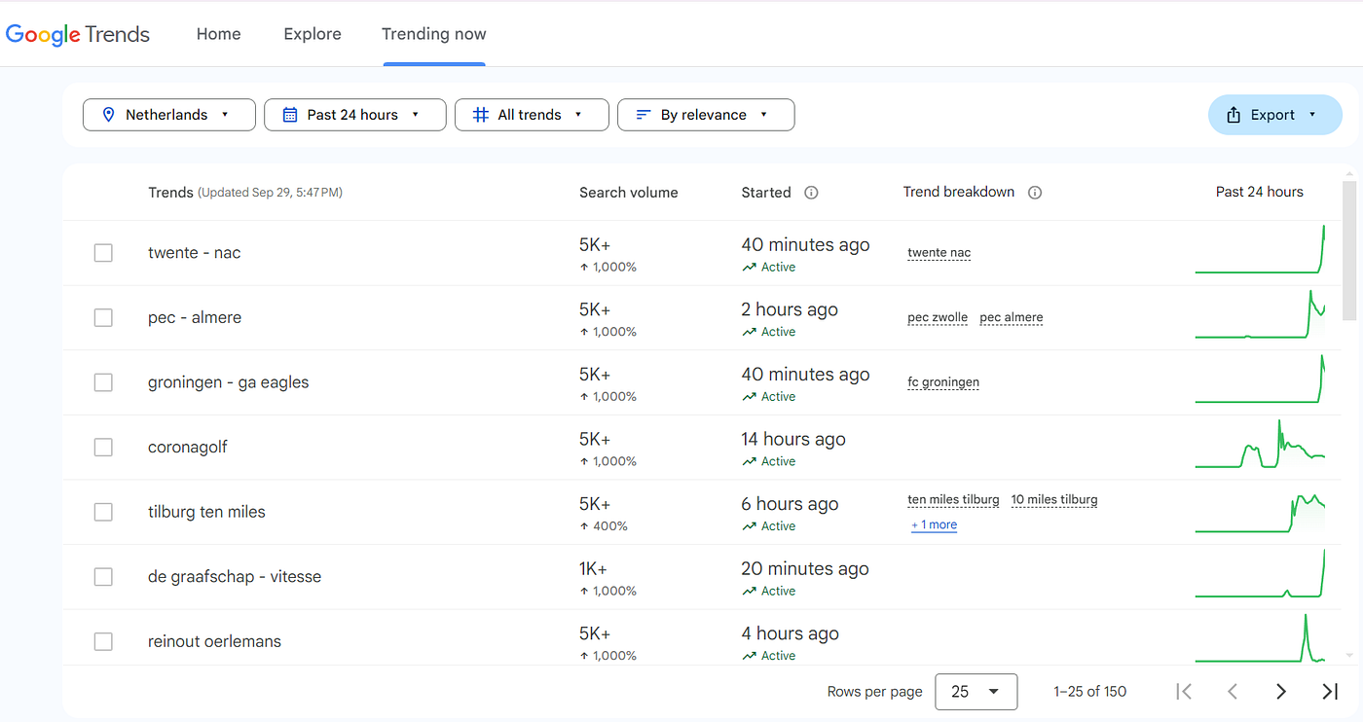Click the Google Trends logo
Screen dimensions: 1363x722
(78, 35)
